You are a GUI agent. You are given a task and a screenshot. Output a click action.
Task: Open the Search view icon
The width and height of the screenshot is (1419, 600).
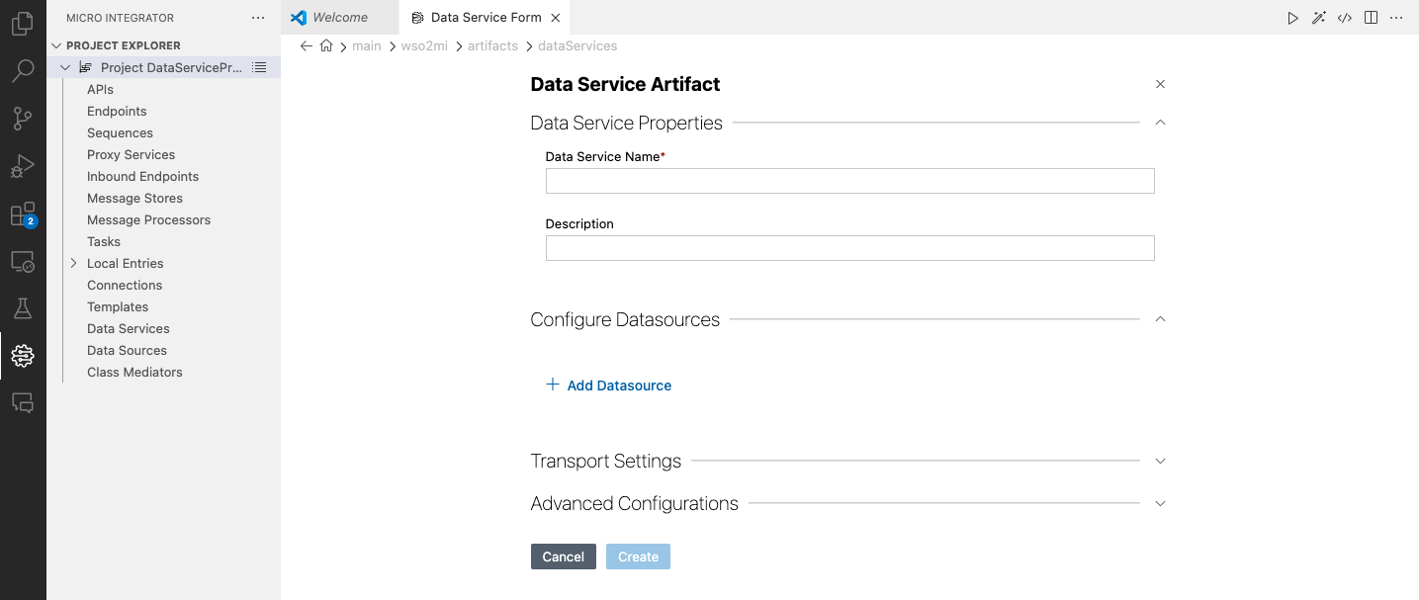point(23,71)
